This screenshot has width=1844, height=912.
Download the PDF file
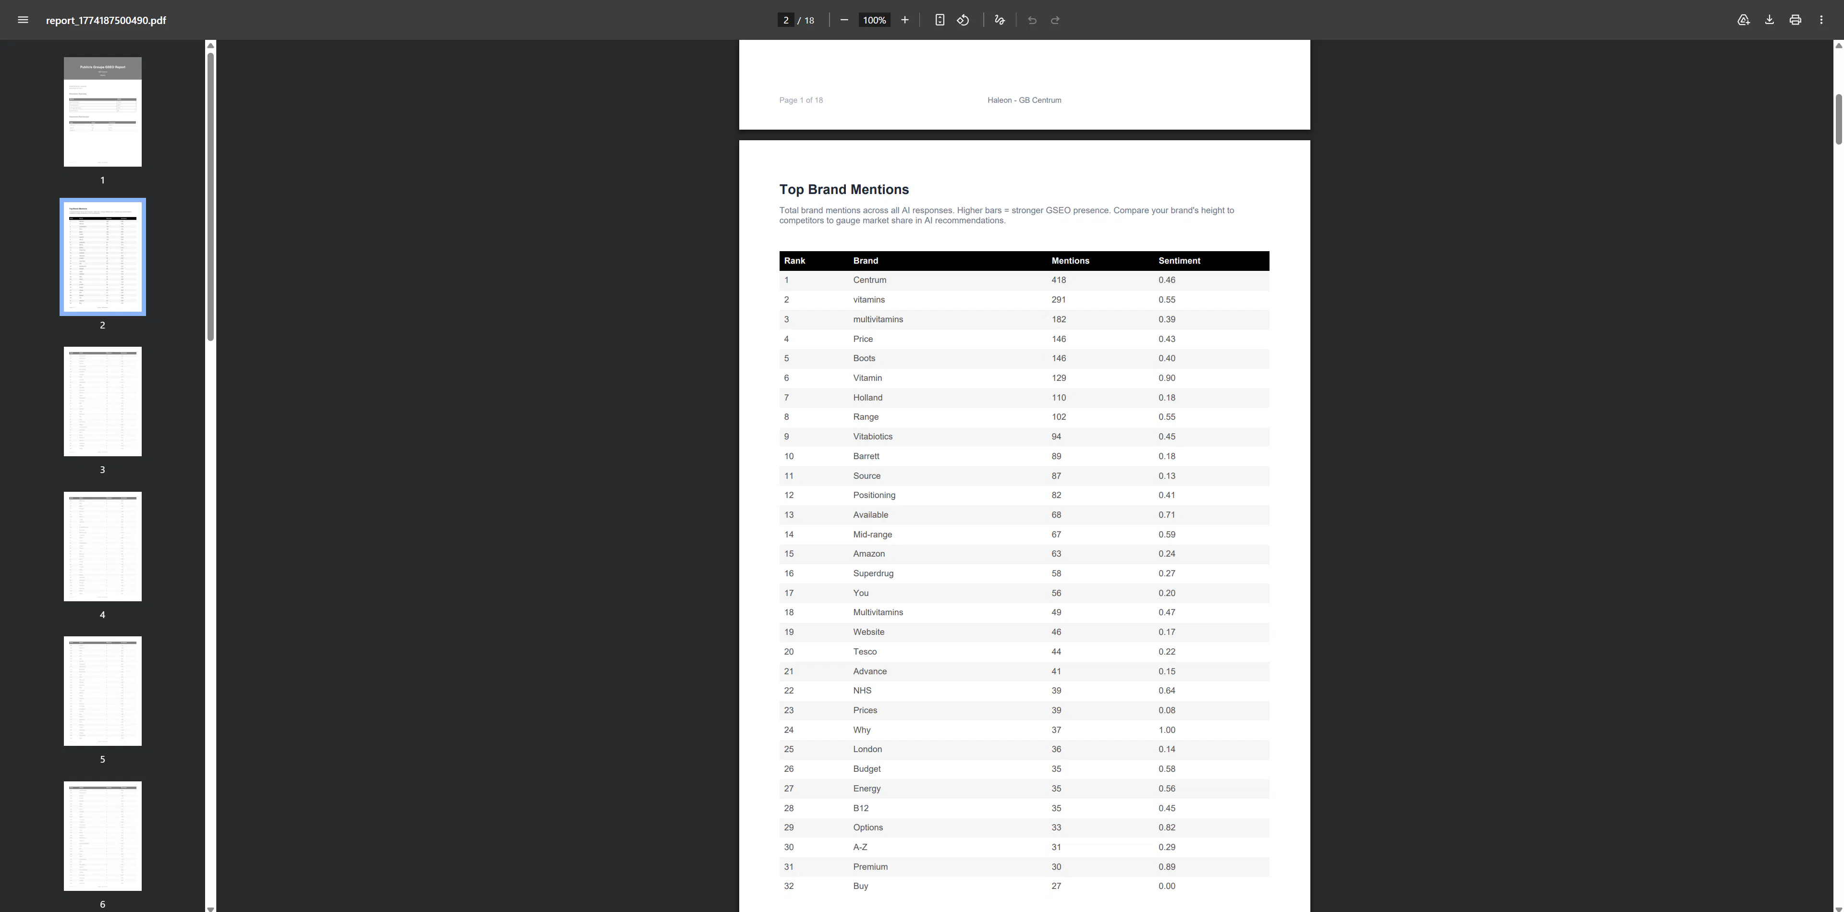coord(1770,20)
